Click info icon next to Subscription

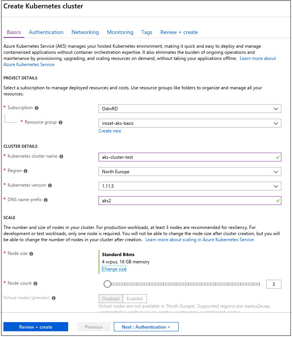point(37,108)
